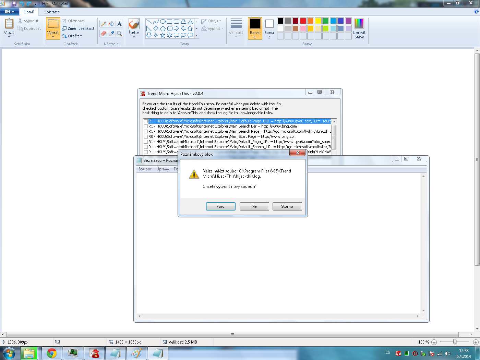480x360 pixels.
Task: Click the Štětce brush icon
Action: click(x=134, y=24)
